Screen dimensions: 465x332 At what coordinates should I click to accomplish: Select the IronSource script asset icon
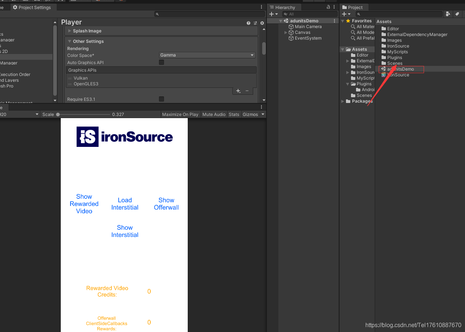point(384,75)
